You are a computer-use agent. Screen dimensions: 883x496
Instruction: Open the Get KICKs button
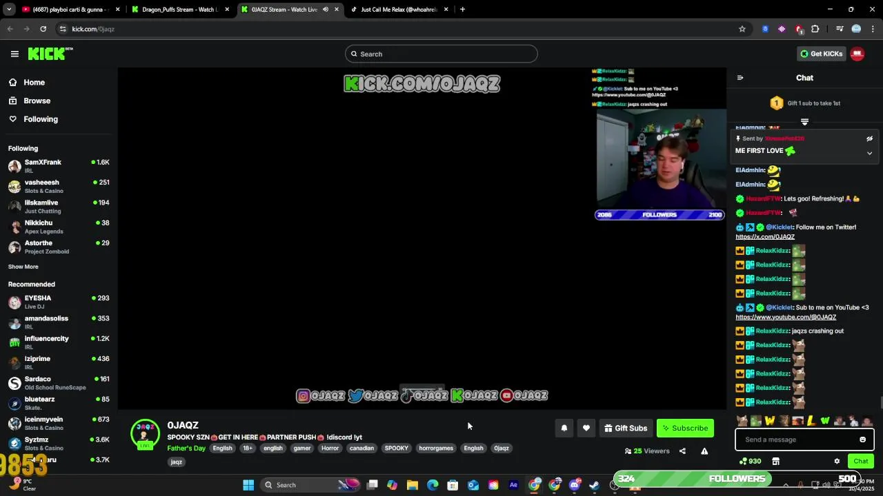tap(821, 54)
